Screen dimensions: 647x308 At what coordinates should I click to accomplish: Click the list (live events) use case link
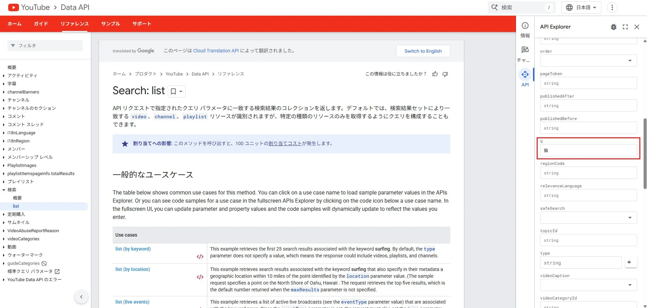[132, 302]
